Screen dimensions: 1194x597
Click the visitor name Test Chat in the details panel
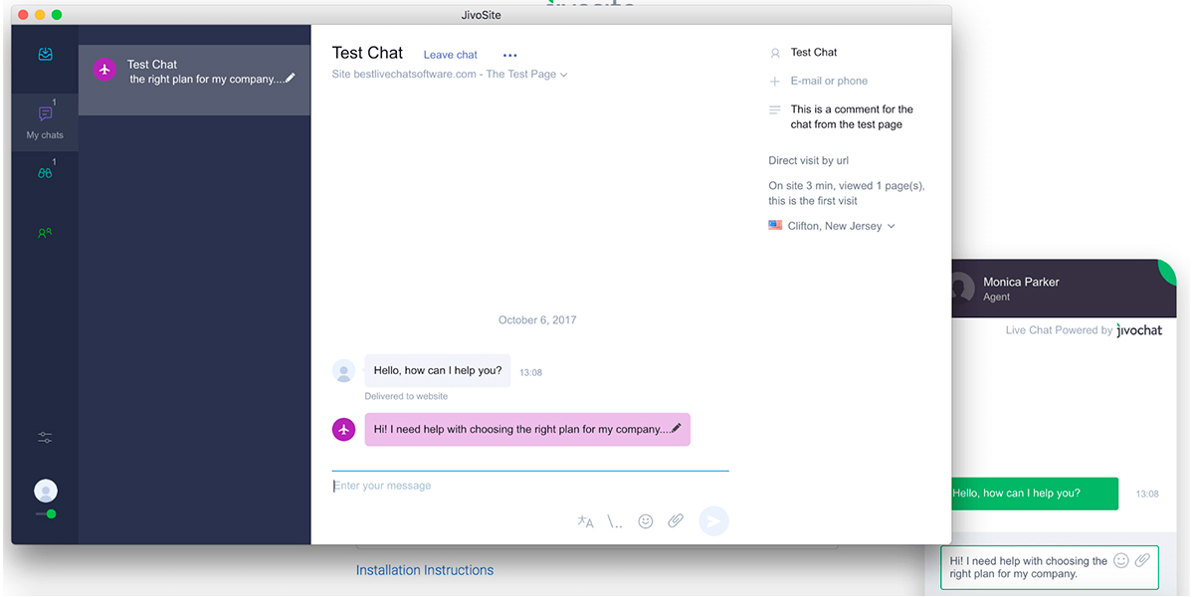point(814,53)
